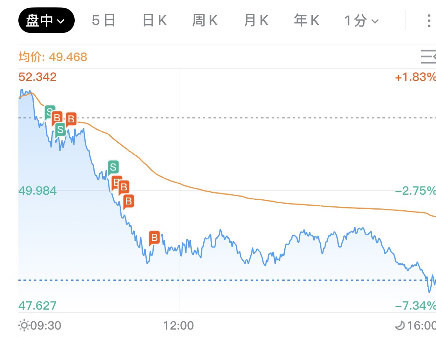Click the second green S marker below the first
Viewport: 436px width, 337px height.
[60, 129]
